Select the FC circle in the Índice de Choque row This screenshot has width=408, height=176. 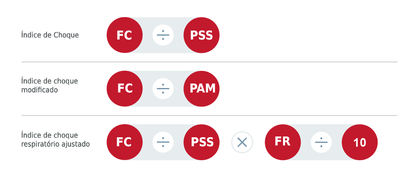click(125, 35)
